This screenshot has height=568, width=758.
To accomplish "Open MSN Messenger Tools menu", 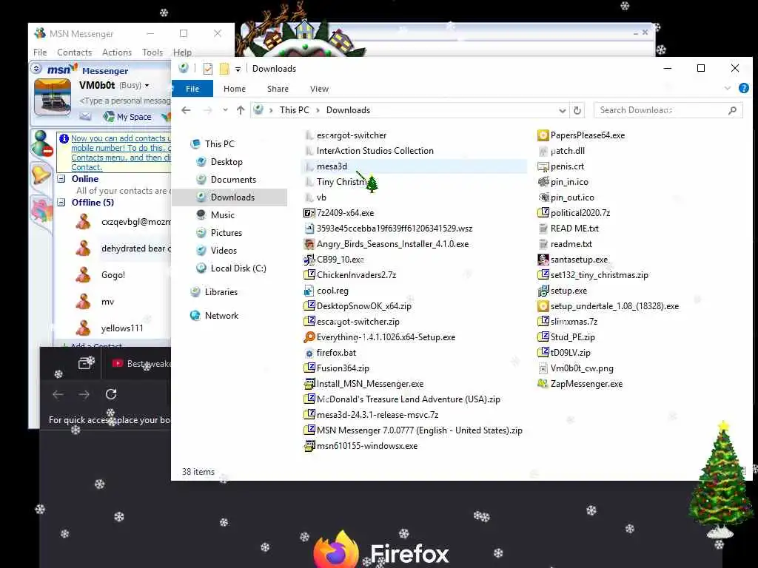I will click(x=152, y=53).
